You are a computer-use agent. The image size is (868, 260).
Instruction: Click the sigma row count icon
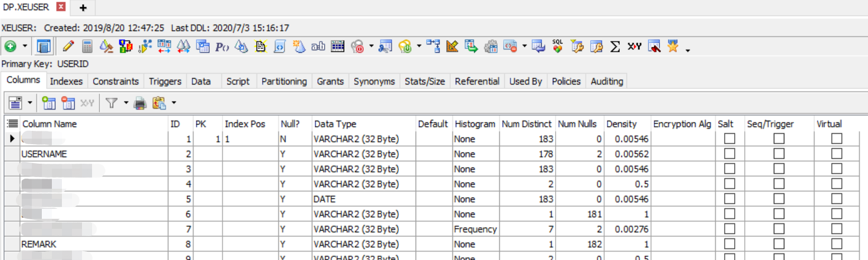coord(614,47)
